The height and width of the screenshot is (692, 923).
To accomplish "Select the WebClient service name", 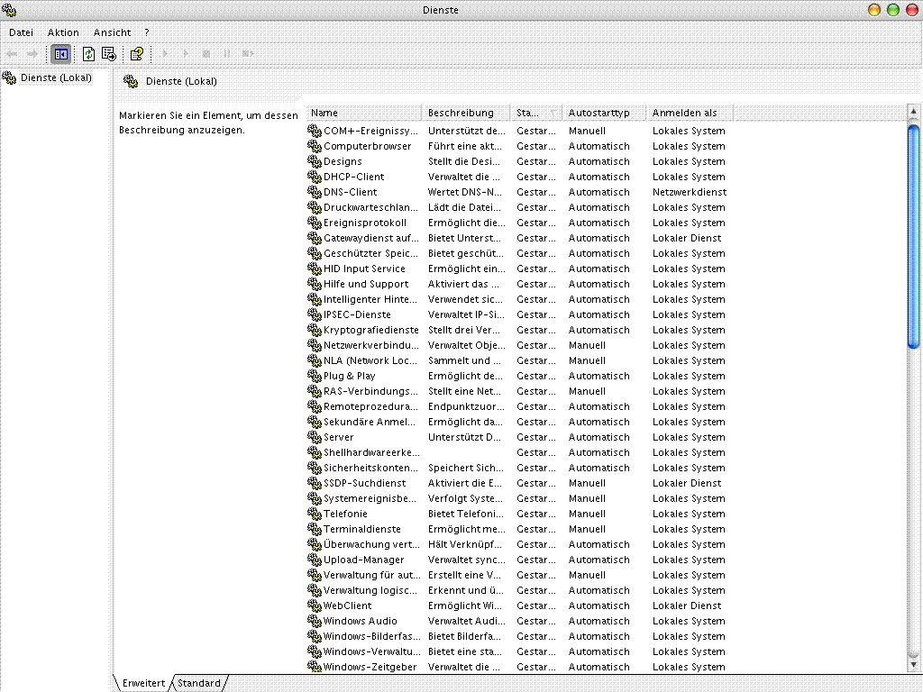I will tap(347, 605).
